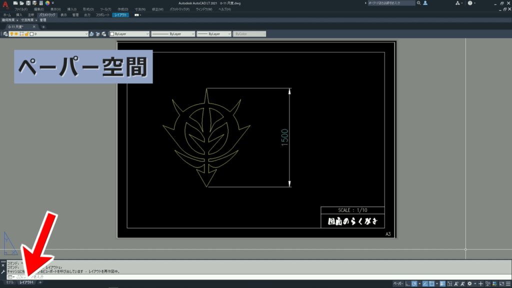Open the 修正(M) menu
This screenshot has width=512, height=288.
(x=157, y=9)
